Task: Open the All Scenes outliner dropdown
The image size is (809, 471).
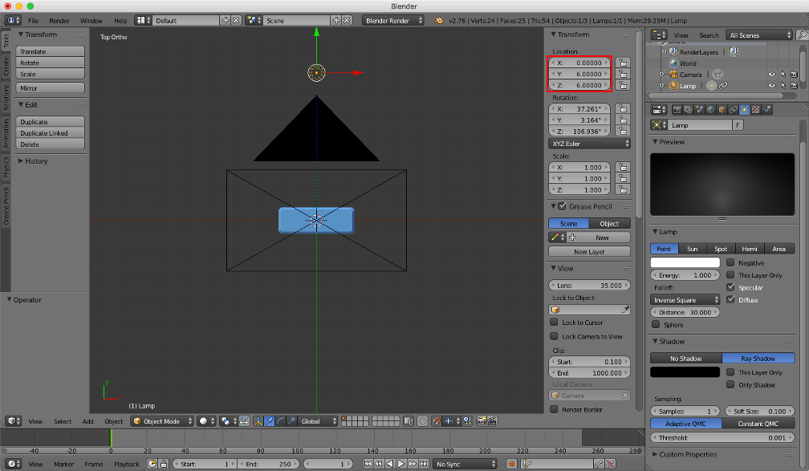Action: 759,35
